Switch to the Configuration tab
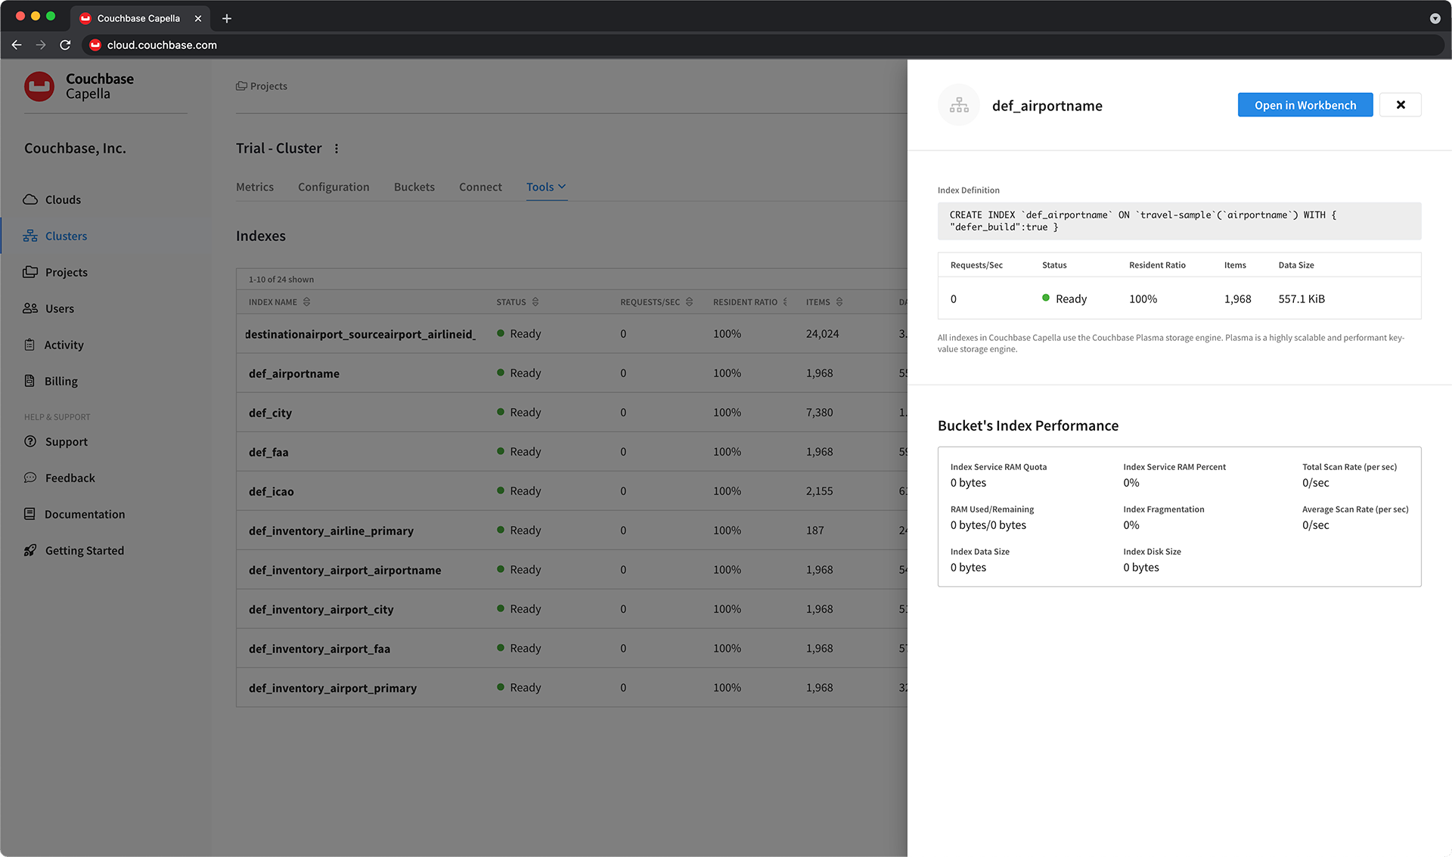 click(x=334, y=187)
